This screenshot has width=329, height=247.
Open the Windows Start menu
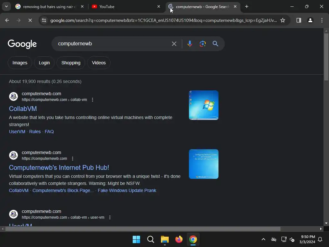tap(136, 239)
